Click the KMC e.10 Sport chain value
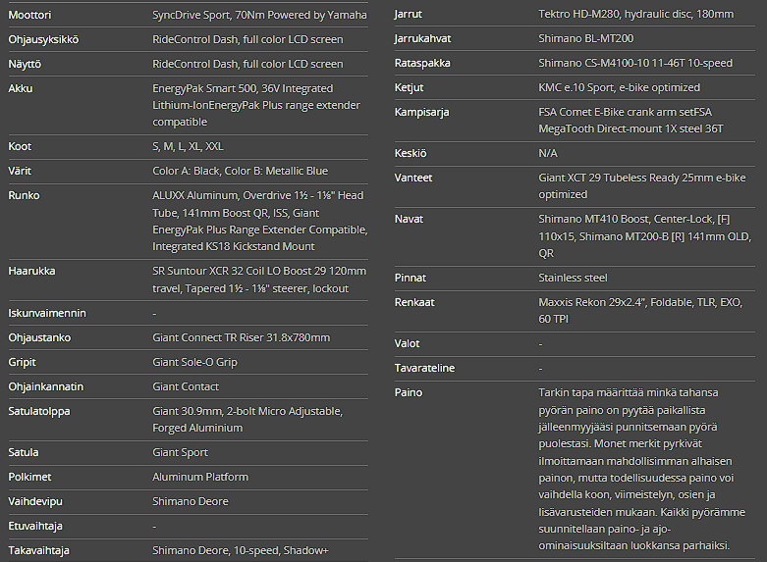Viewport: 767px width, 562px height. coord(619,87)
